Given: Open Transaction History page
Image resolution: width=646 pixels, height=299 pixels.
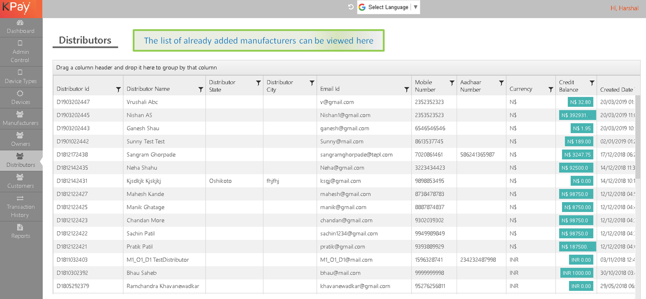Looking at the screenshot, I should [x=20, y=207].
